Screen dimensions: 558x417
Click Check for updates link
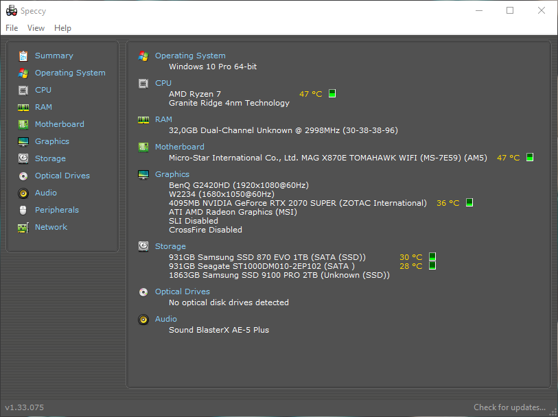pos(509,407)
